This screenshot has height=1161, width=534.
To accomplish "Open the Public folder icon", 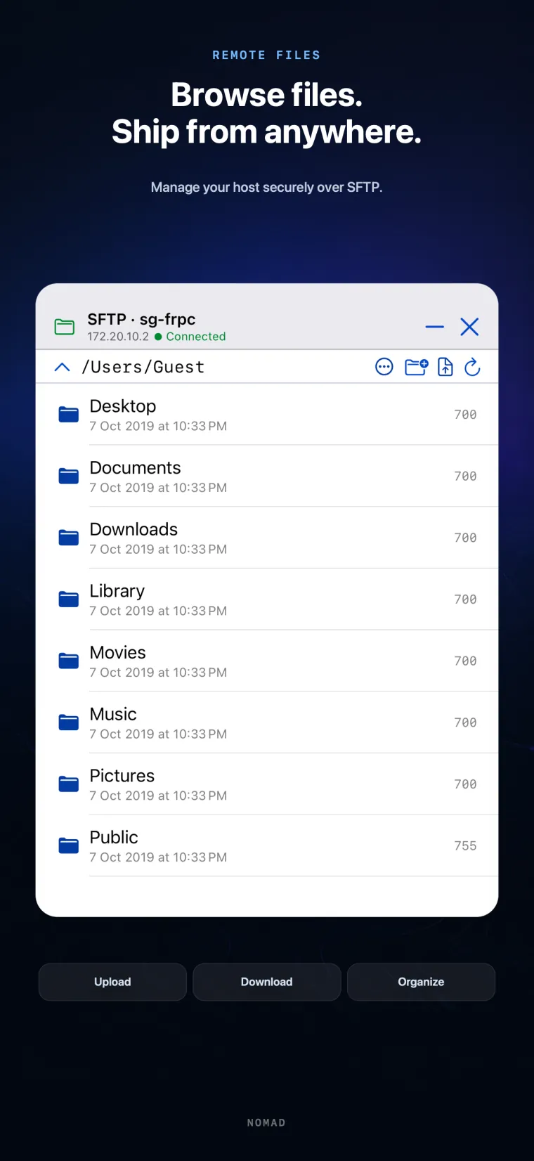I will pyautogui.click(x=68, y=845).
